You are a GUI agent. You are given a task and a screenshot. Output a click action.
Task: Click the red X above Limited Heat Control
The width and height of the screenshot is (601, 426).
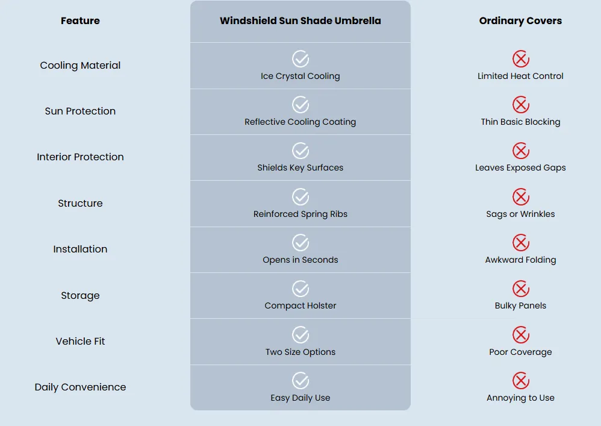521,58
